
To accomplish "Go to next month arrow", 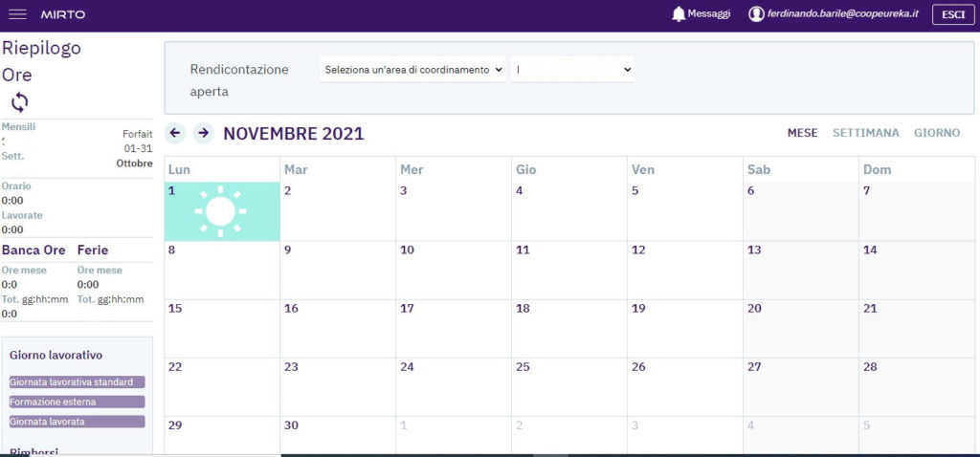I will point(203,133).
